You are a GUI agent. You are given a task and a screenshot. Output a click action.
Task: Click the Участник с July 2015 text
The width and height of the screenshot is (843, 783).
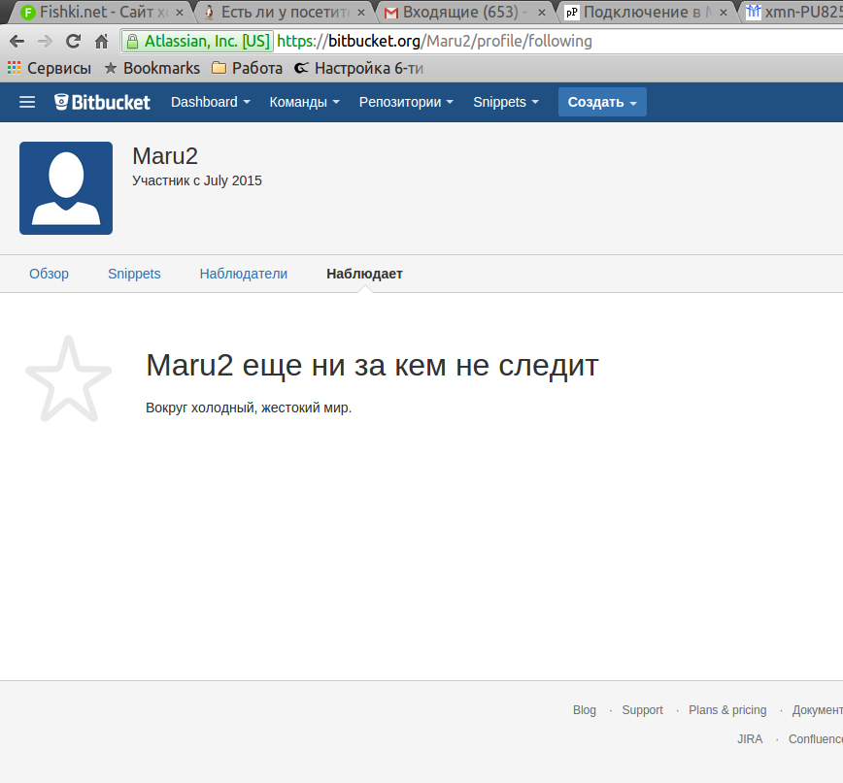point(197,180)
